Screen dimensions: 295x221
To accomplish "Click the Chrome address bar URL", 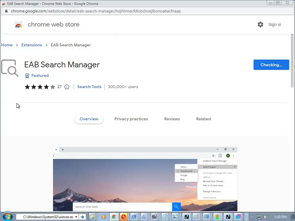I will coord(96,11).
